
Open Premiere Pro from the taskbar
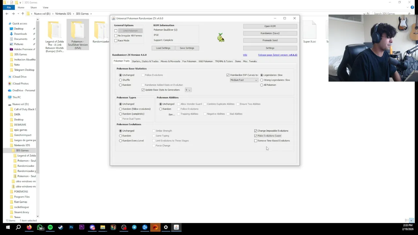(82, 227)
